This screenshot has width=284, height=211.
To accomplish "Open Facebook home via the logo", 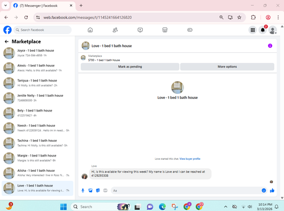I will point(7,30).
